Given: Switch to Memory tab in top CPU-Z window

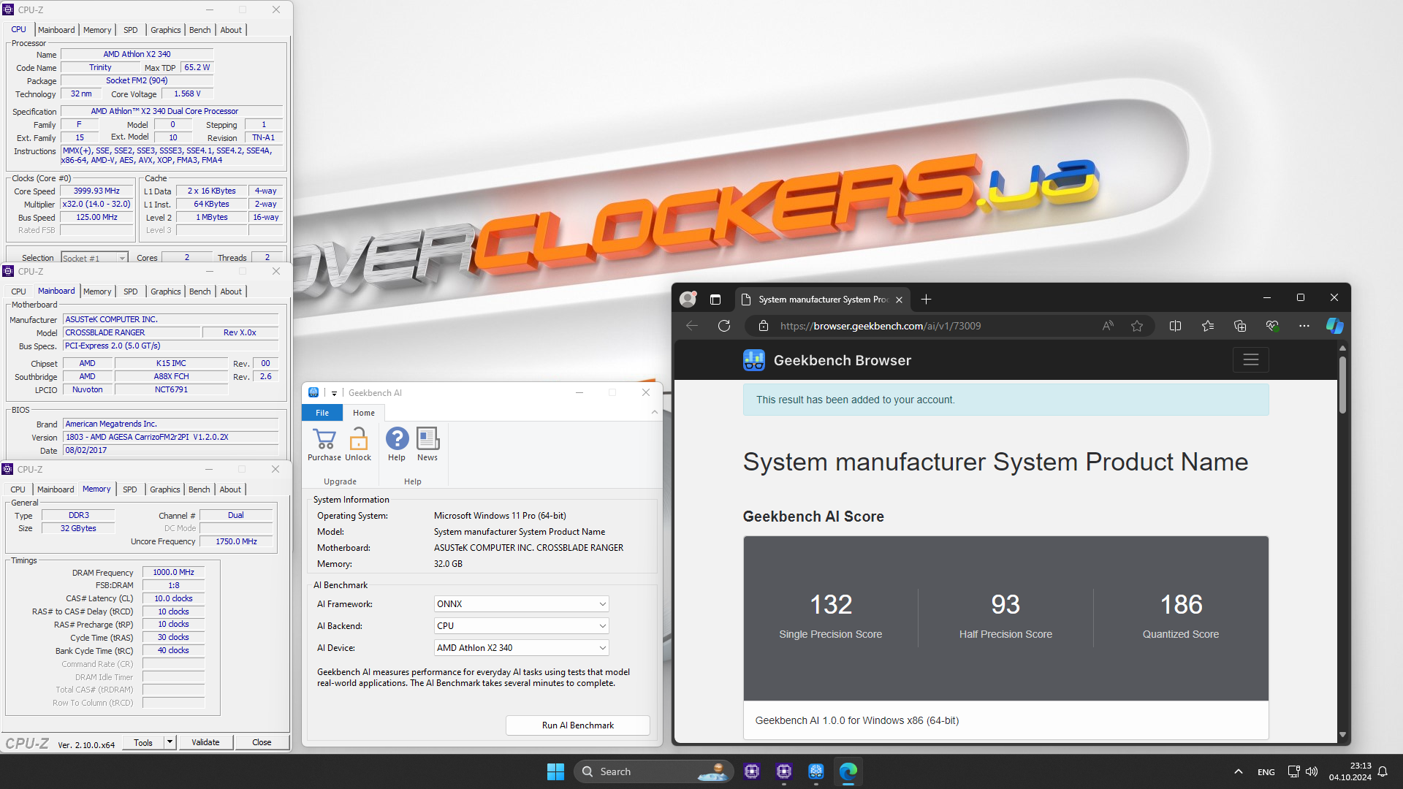Looking at the screenshot, I should [x=97, y=30].
